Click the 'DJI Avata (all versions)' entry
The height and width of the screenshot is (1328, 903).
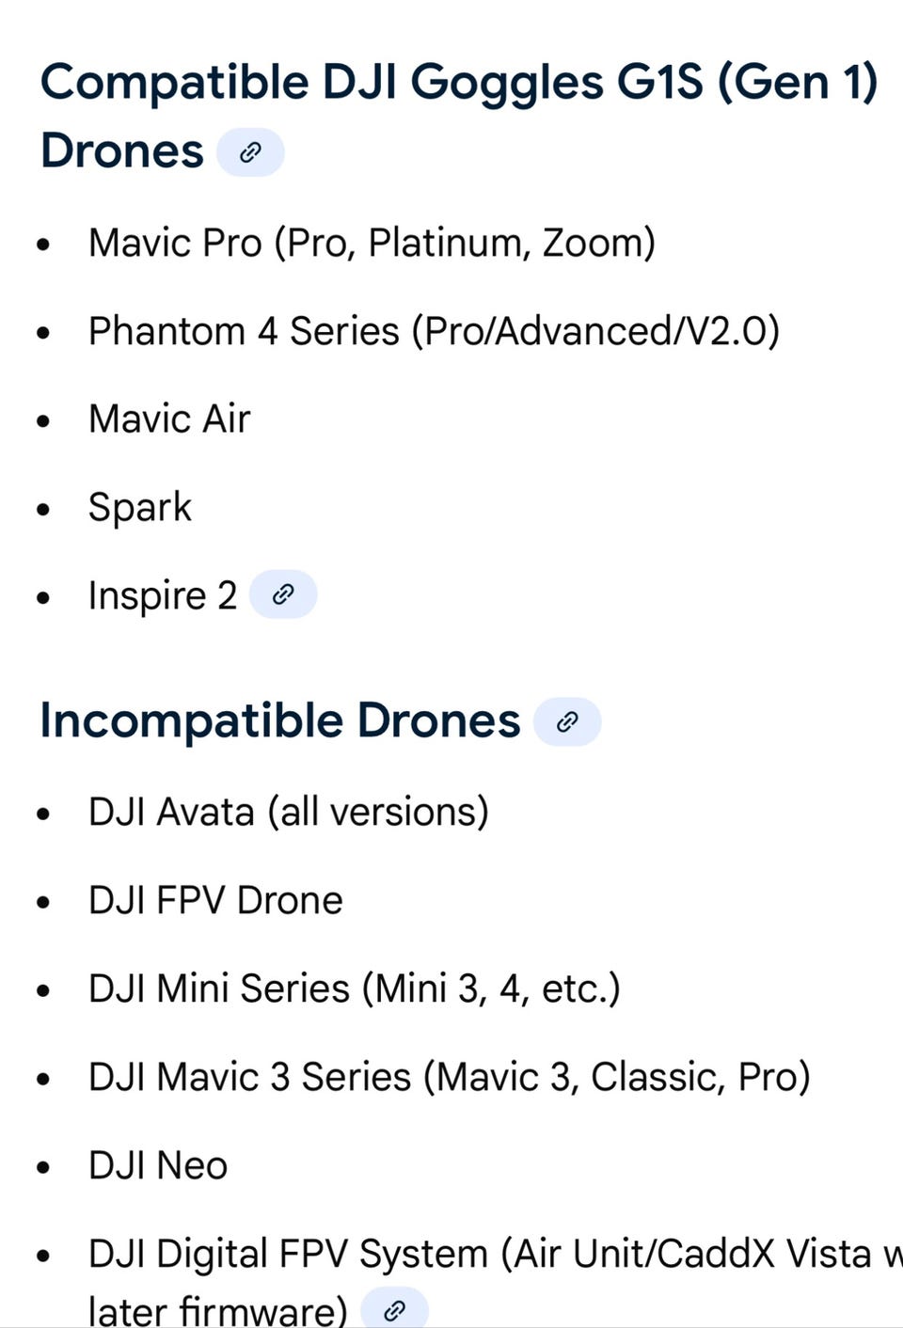(288, 812)
